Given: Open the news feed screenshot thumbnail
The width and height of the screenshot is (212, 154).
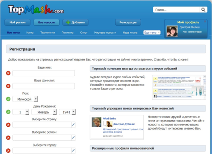Looking at the screenshot, I should [179, 87].
